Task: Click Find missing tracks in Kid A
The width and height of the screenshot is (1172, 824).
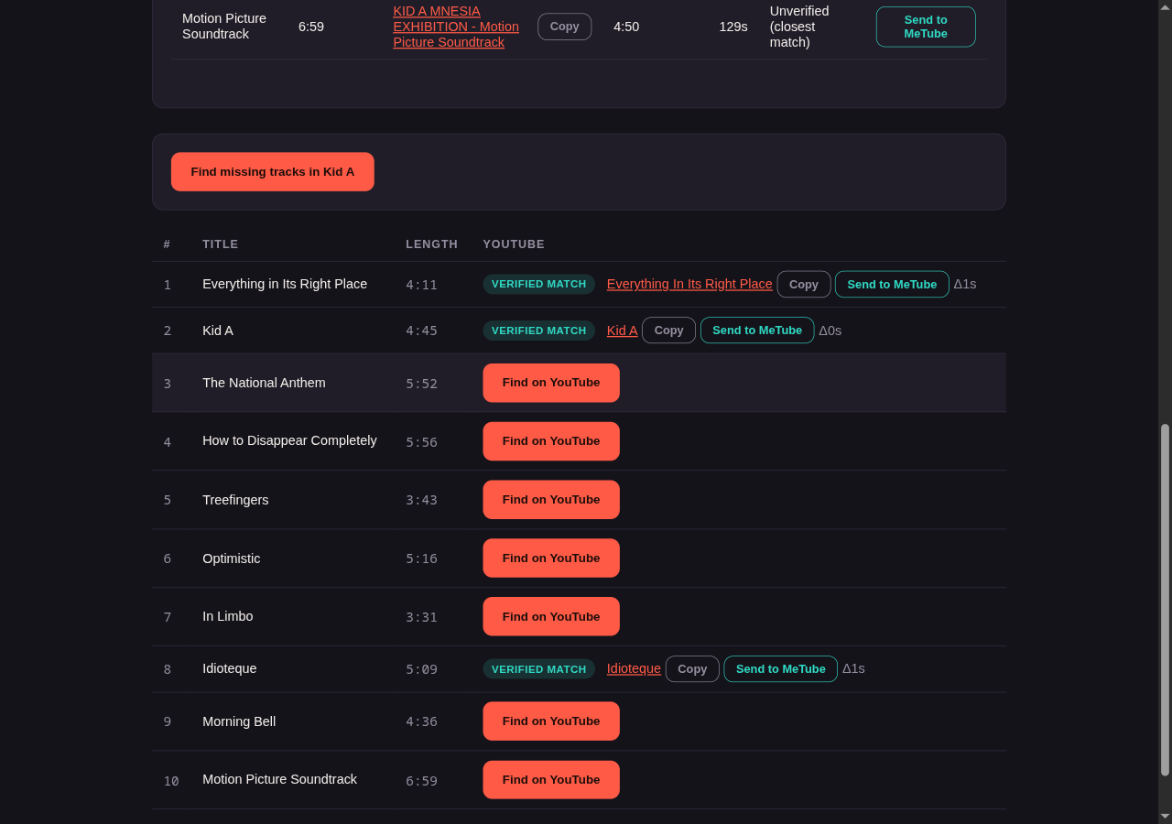Action: (272, 172)
